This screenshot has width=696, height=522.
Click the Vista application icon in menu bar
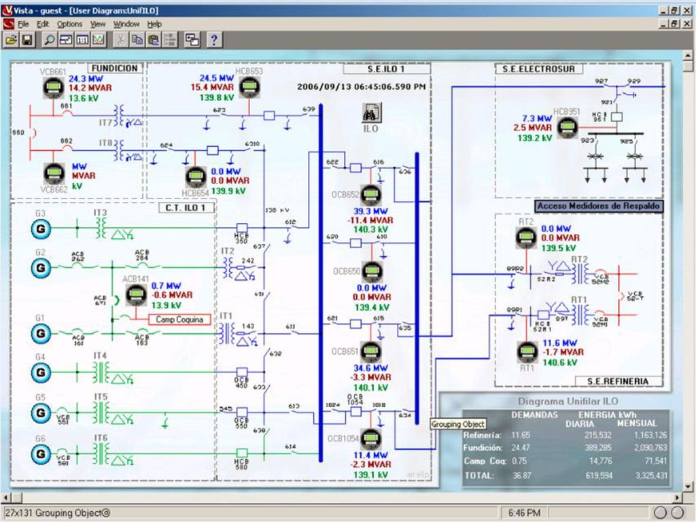(x=8, y=24)
